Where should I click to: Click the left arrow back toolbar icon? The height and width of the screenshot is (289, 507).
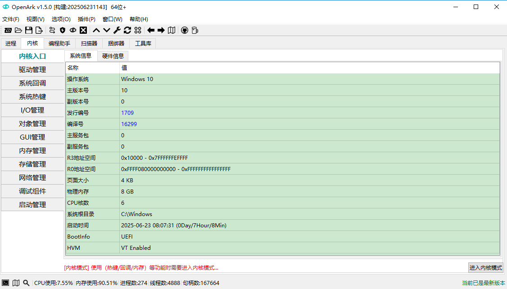151,30
